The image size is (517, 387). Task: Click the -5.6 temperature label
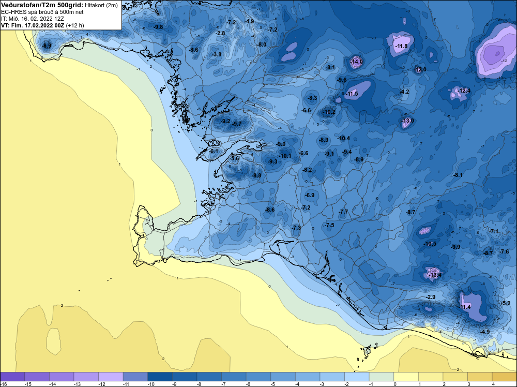pyautogui.click(x=234, y=159)
